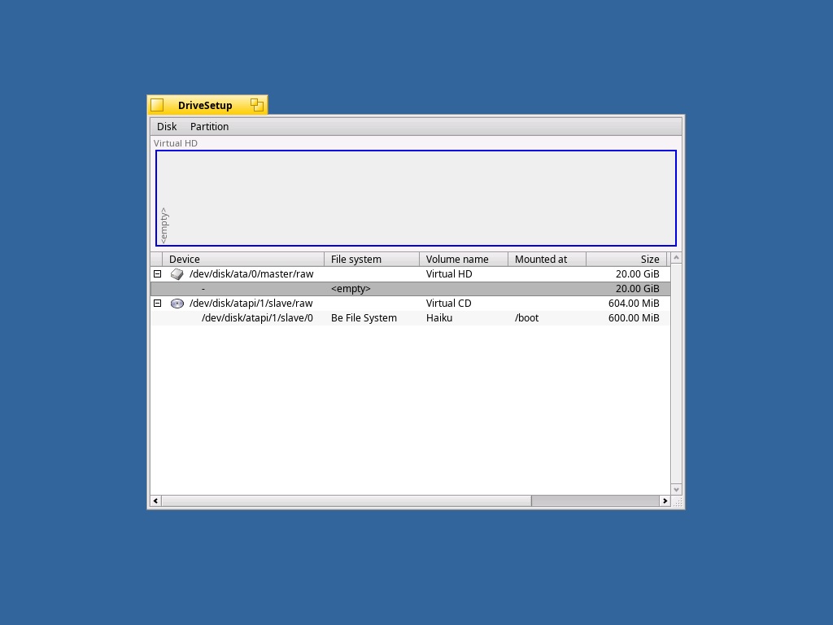833x625 pixels.
Task: Click the vertical scrollbar down arrow
Action: click(x=676, y=489)
